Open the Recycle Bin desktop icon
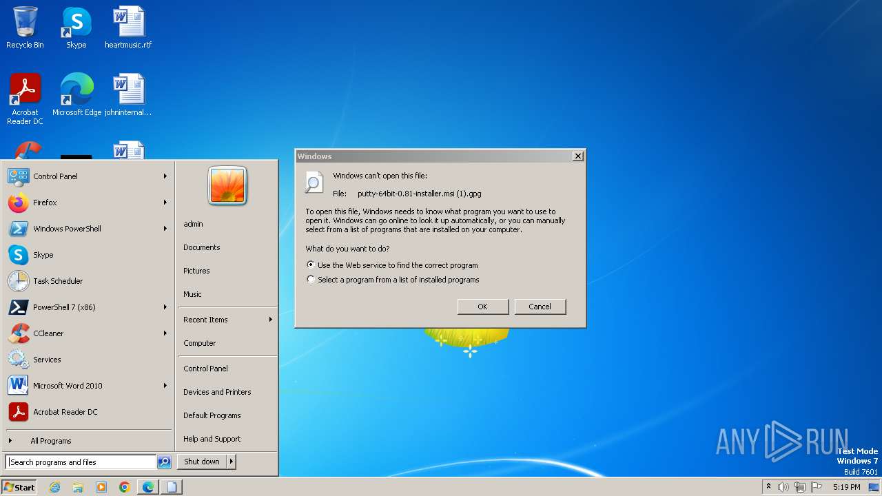 pos(25,28)
